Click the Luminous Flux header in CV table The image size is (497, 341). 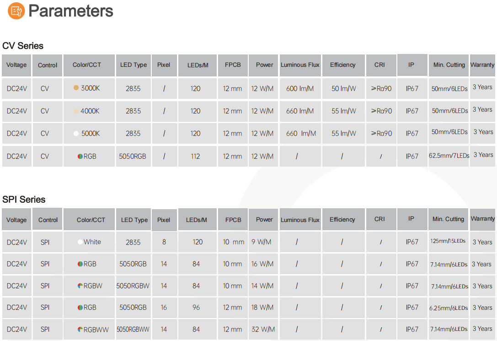[300, 65]
